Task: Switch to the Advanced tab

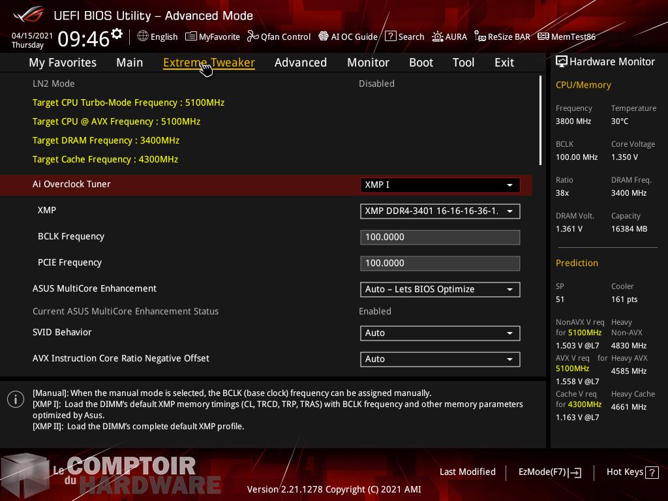Action: pyautogui.click(x=300, y=63)
